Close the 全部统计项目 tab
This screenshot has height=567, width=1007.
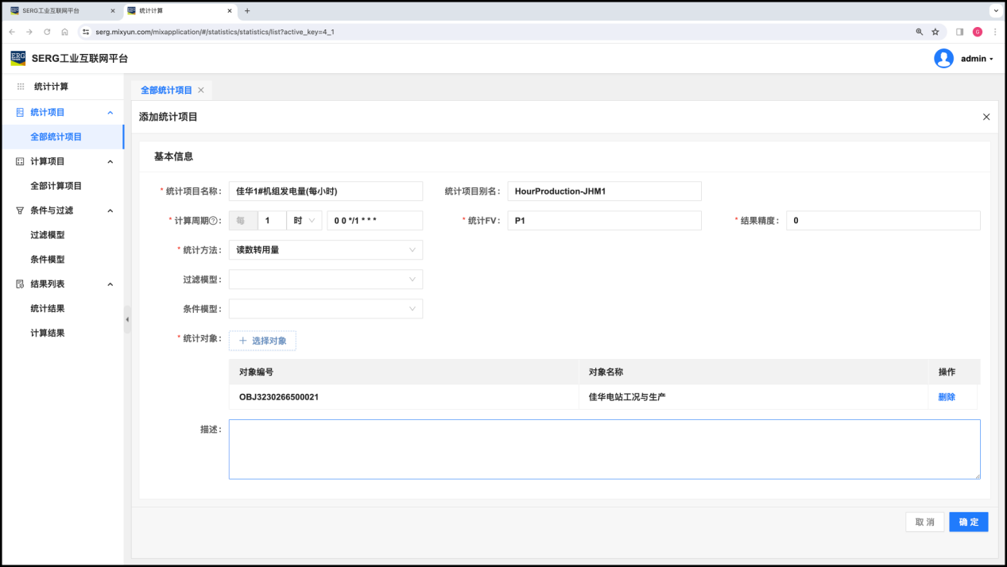tap(201, 91)
